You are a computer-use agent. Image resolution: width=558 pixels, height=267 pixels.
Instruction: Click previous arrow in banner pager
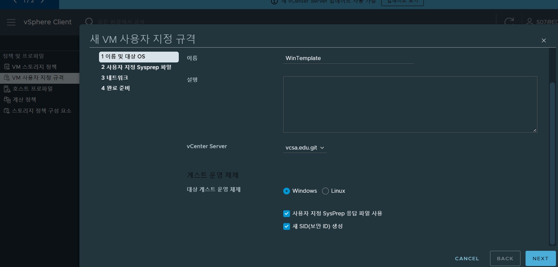coord(15,2)
